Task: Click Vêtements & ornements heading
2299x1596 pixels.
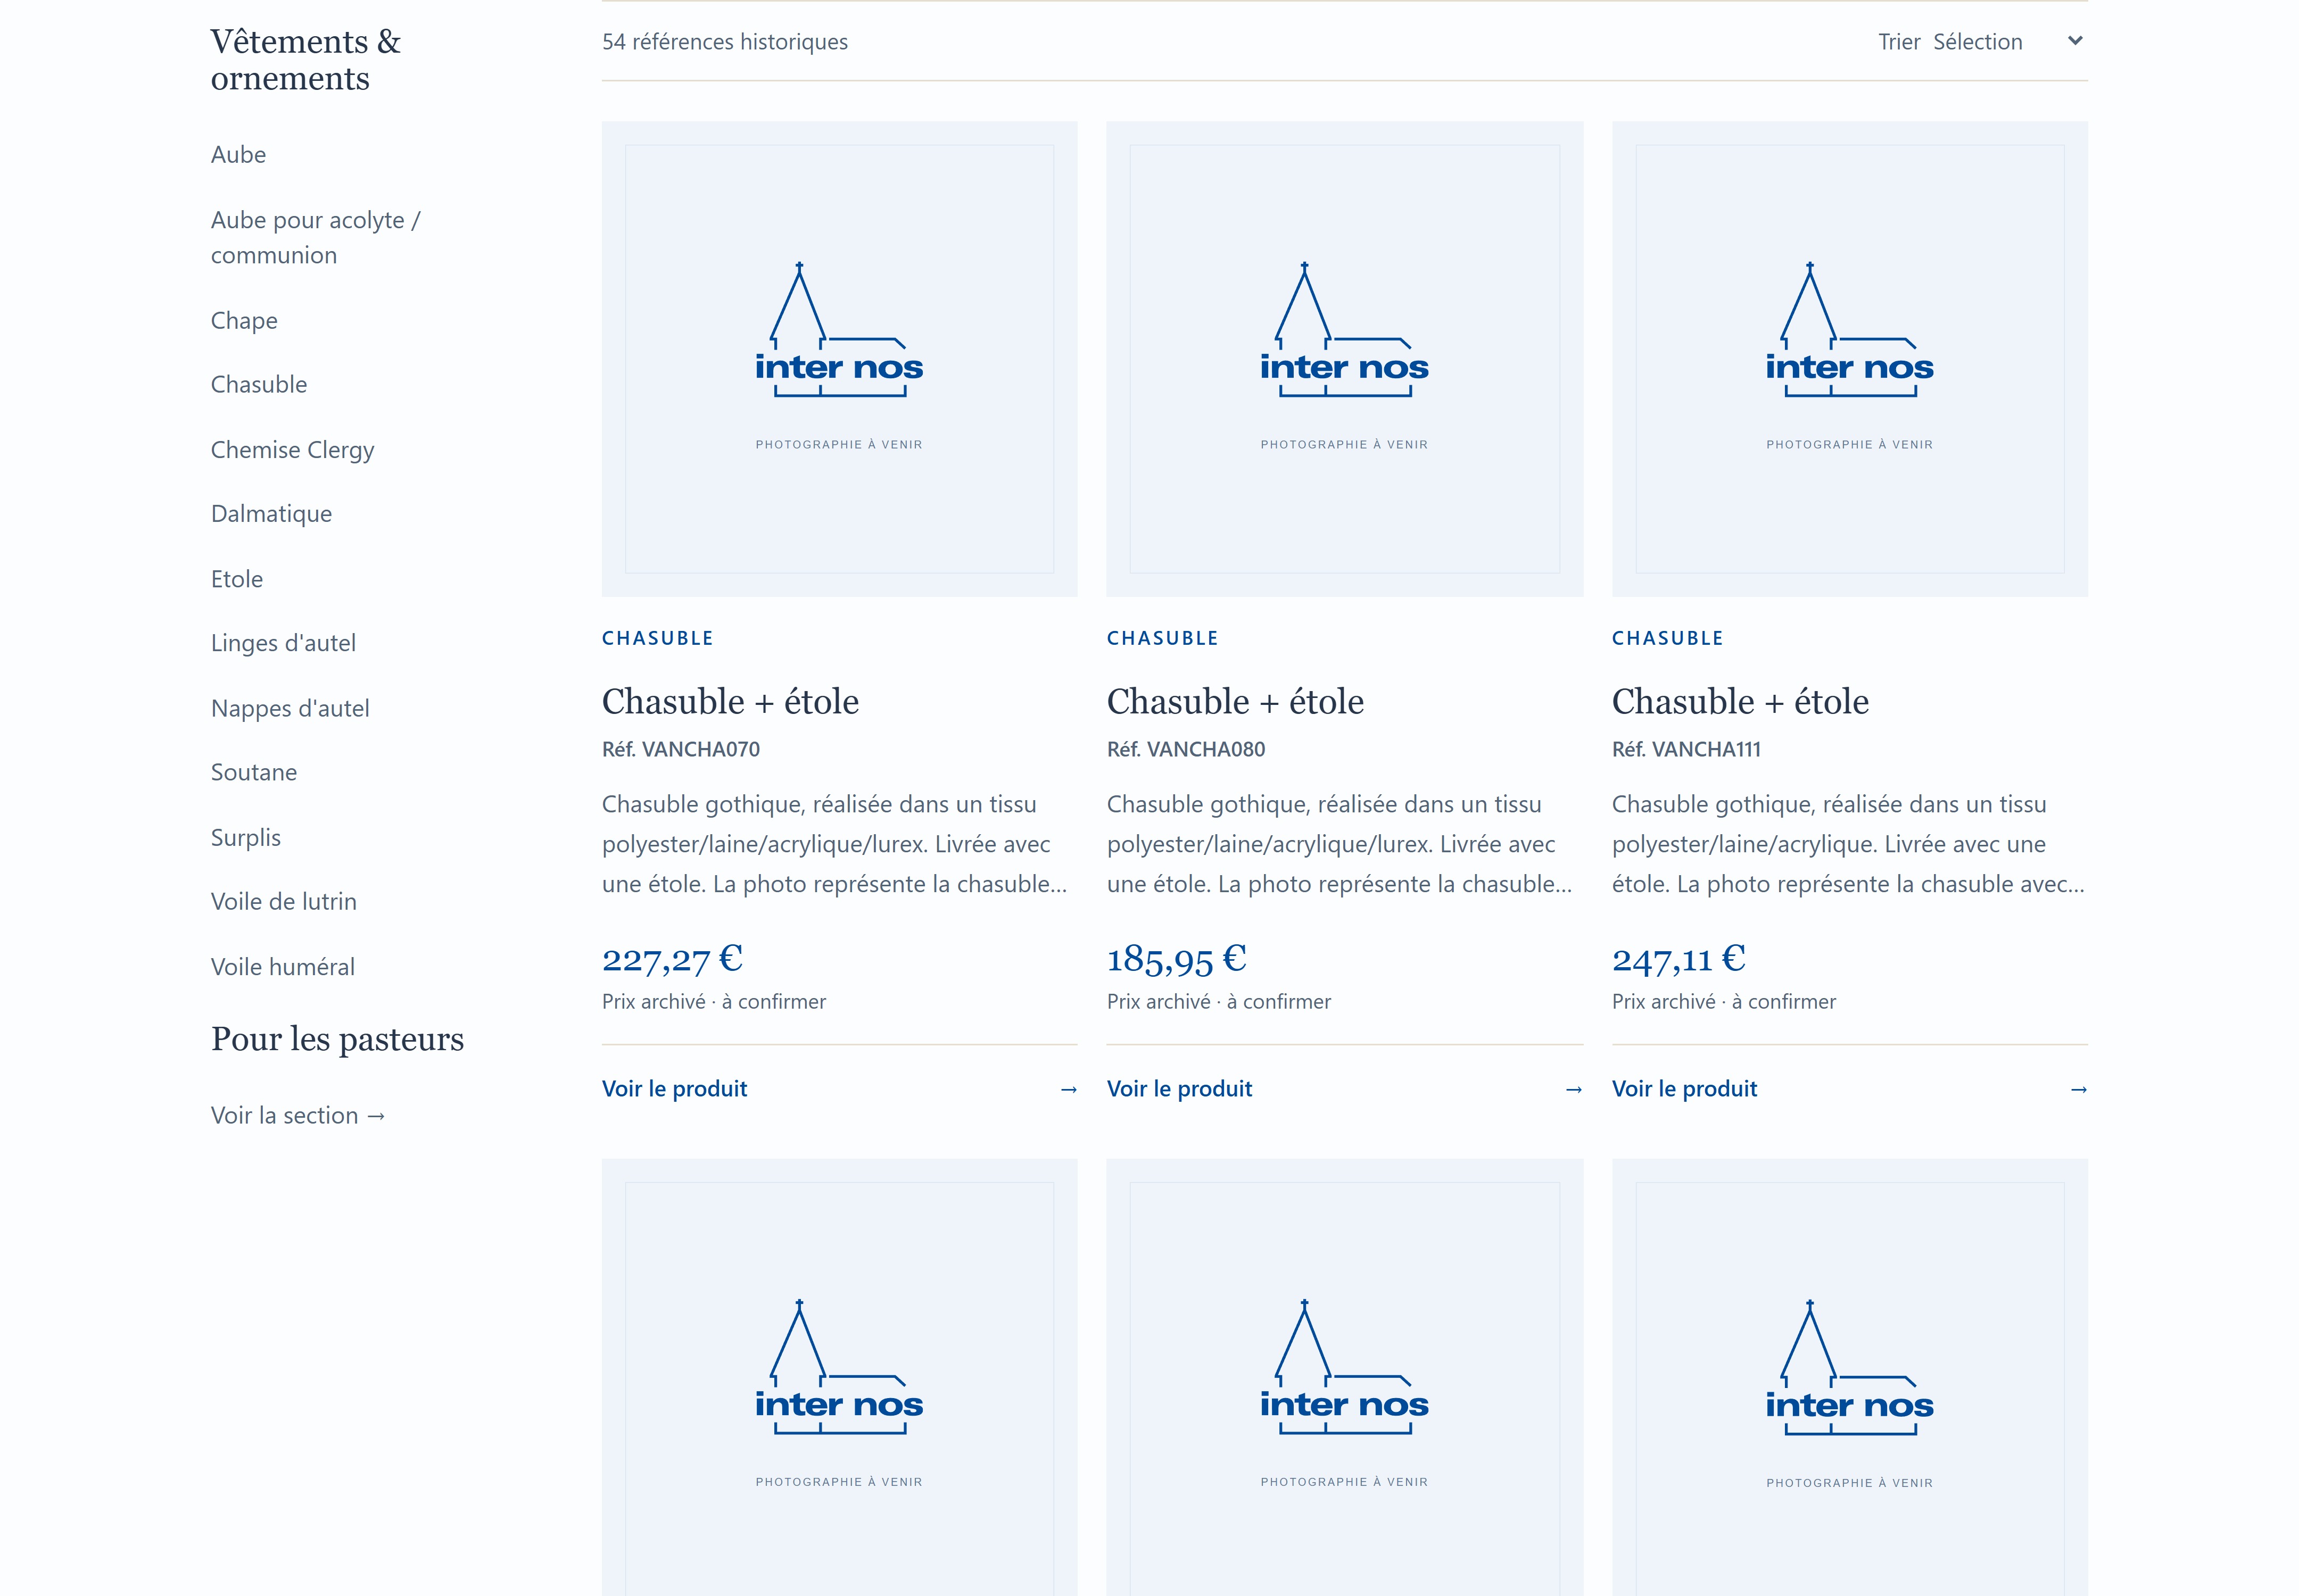Action: (x=306, y=59)
